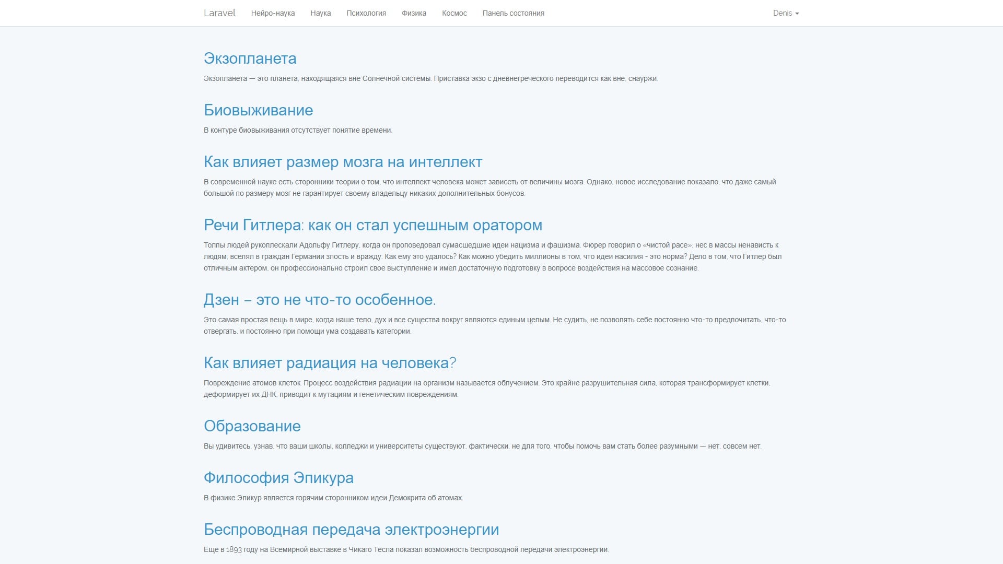Image resolution: width=1003 pixels, height=564 pixels.
Task: Expand the Denis user dropdown
Action: pos(786,13)
